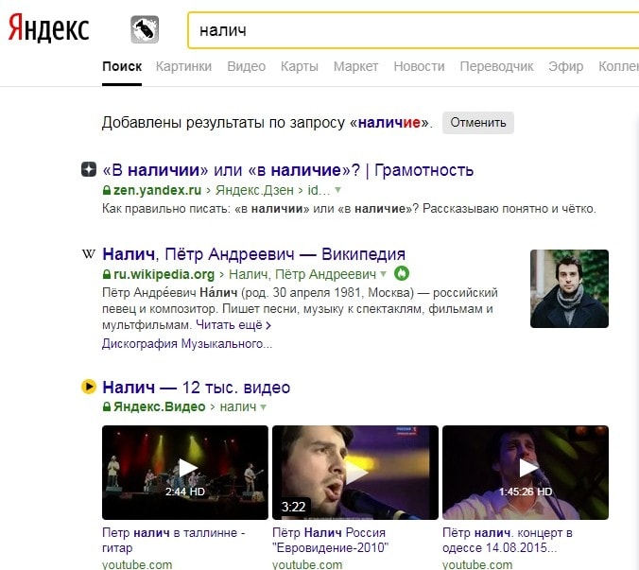The image size is (639, 570).
Task: Switch to the Картинки tab
Action: [x=183, y=66]
